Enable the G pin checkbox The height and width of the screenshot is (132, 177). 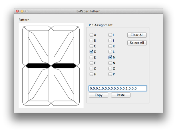(91, 69)
